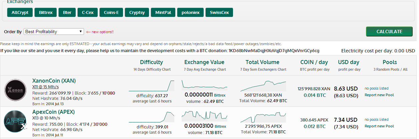Open the ApexCoin (APEX) link
419x139 pixels.
point(53,112)
